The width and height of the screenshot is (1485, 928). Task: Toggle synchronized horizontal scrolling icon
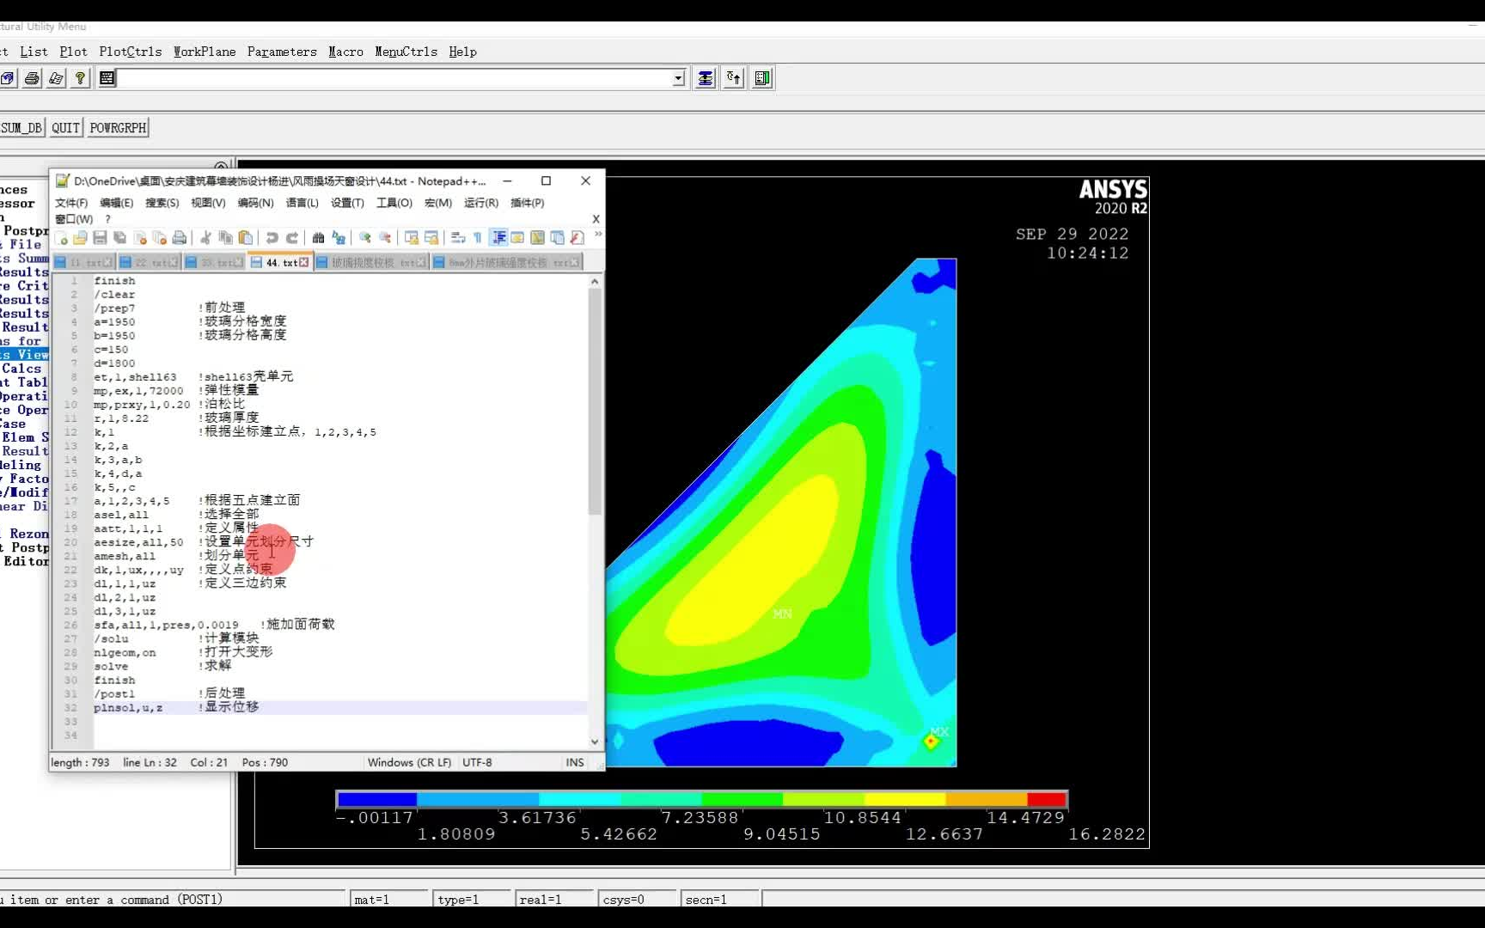coord(431,237)
